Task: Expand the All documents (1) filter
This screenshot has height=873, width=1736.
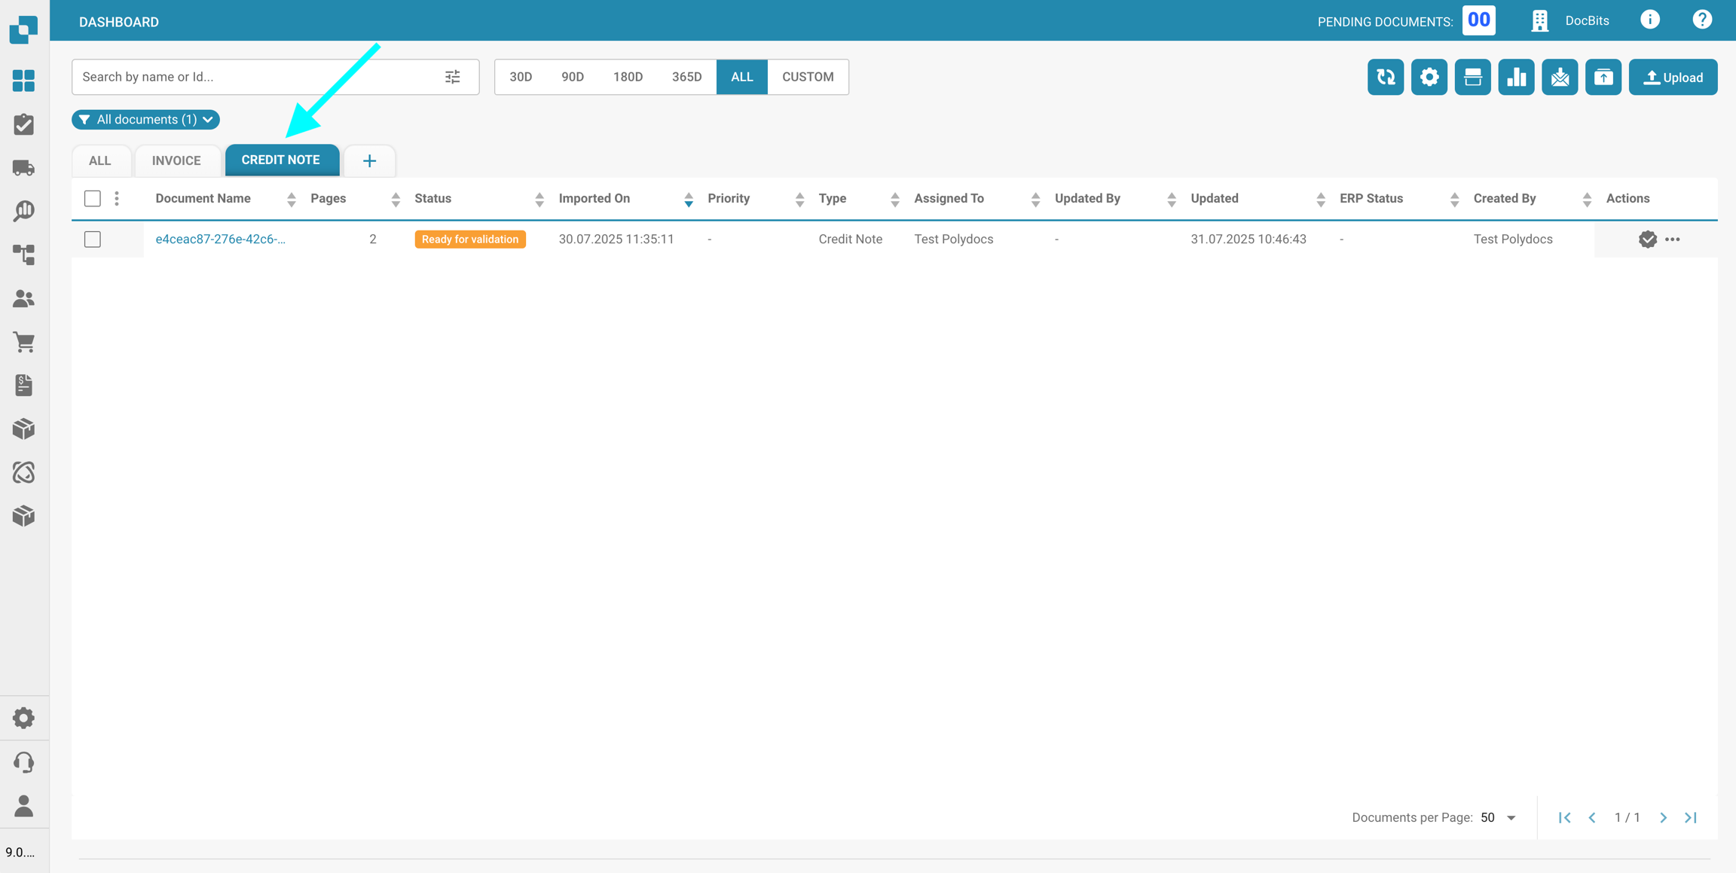Action: click(x=146, y=120)
